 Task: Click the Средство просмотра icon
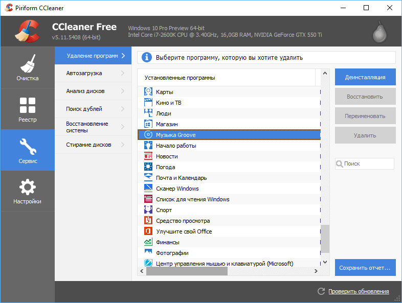pos(148,221)
